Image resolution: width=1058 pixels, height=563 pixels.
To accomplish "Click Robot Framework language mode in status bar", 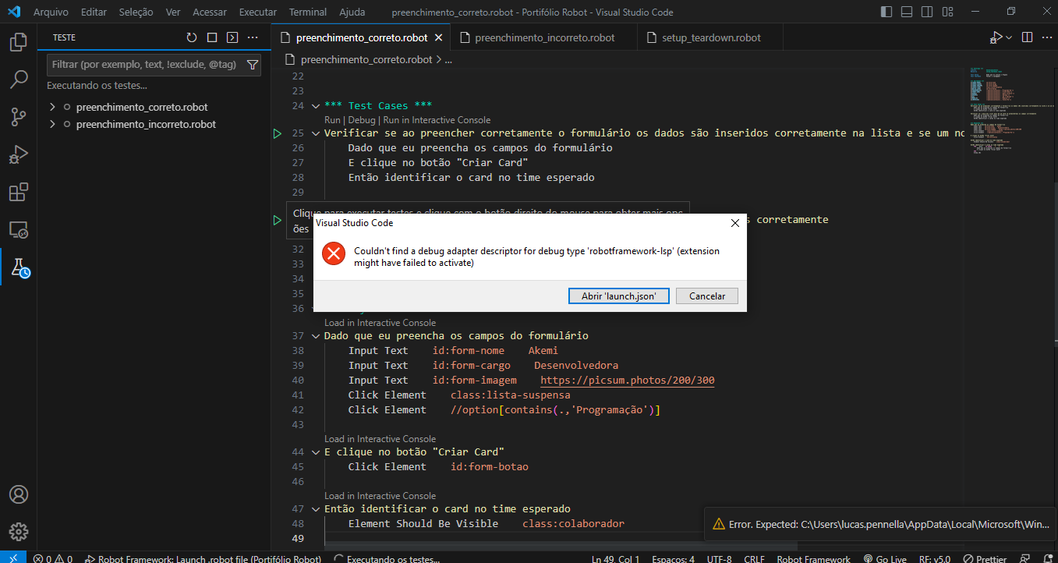I will coord(813,559).
